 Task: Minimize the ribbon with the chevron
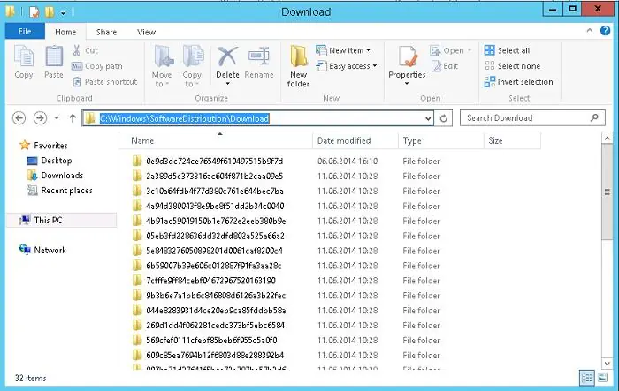point(590,30)
